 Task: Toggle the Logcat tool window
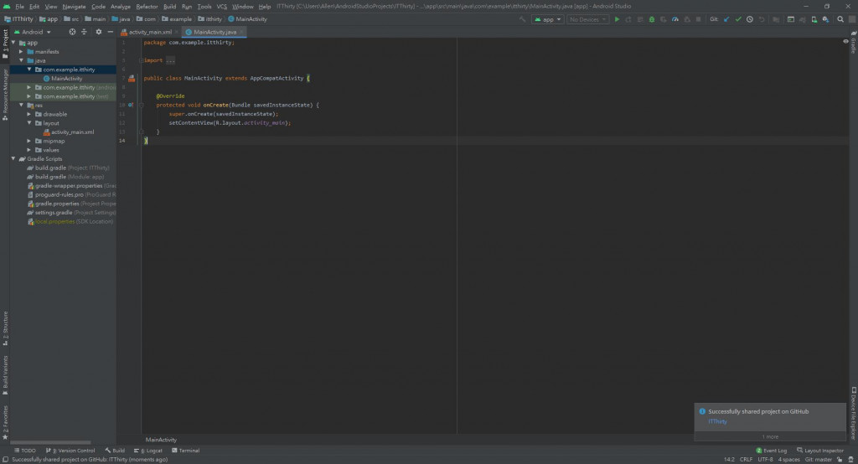click(147, 451)
